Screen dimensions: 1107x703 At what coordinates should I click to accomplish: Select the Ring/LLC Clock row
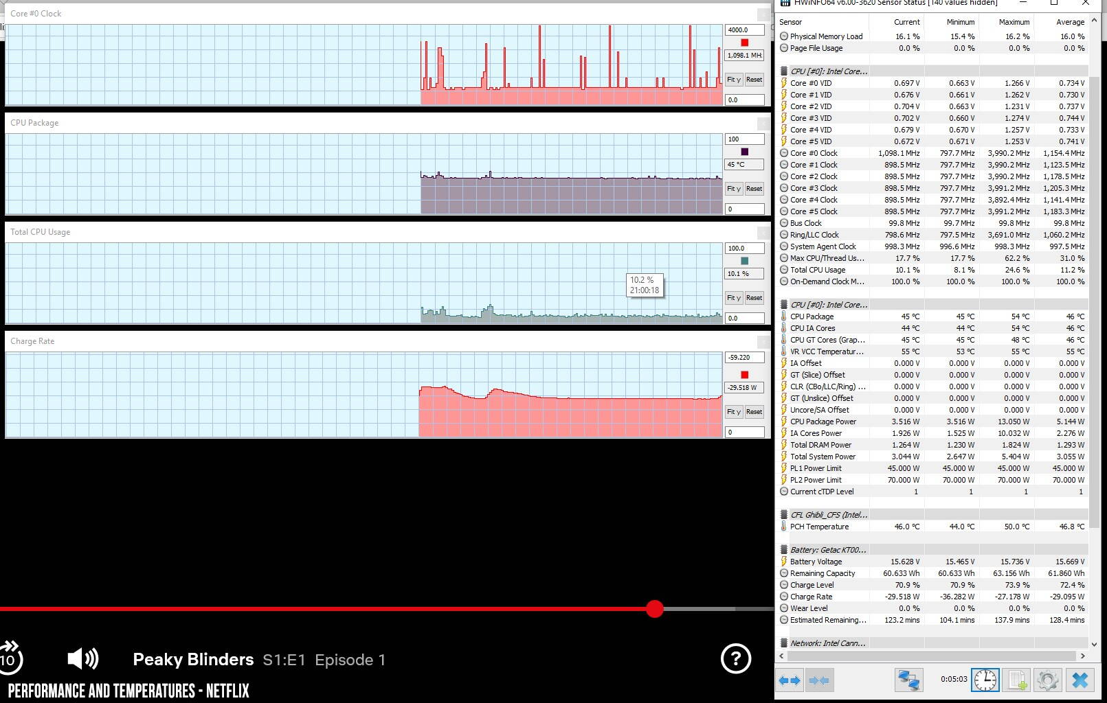coord(933,235)
